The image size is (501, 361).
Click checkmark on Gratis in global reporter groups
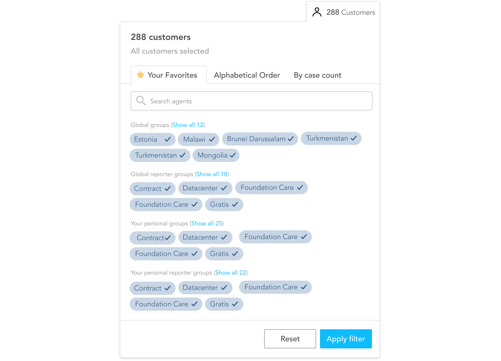(235, 205)
